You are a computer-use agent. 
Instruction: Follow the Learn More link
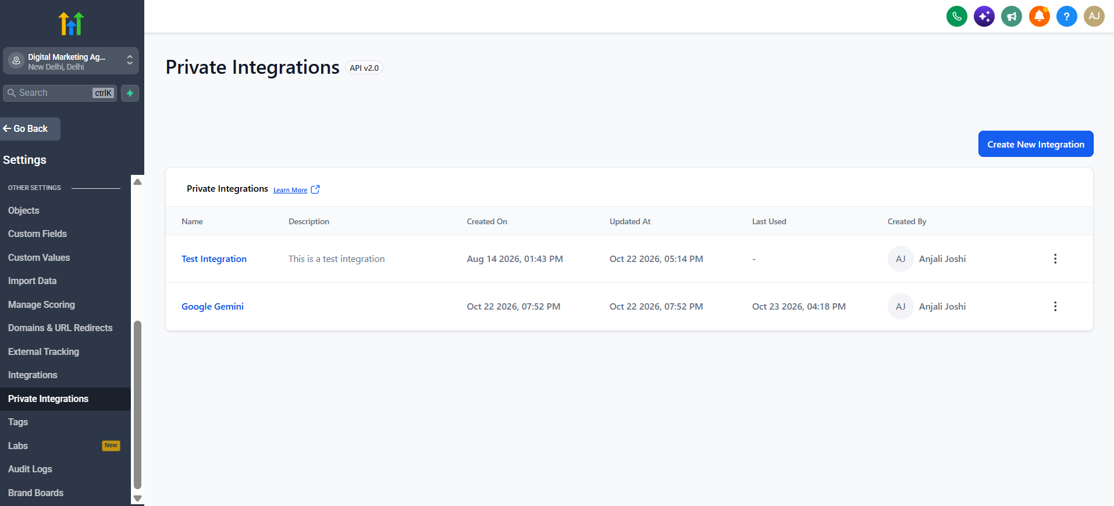tap(290, 190)
